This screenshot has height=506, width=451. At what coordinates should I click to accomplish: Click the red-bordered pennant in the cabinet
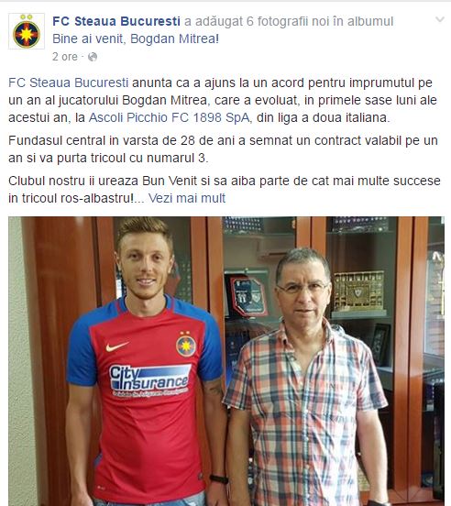click(248, 296)
